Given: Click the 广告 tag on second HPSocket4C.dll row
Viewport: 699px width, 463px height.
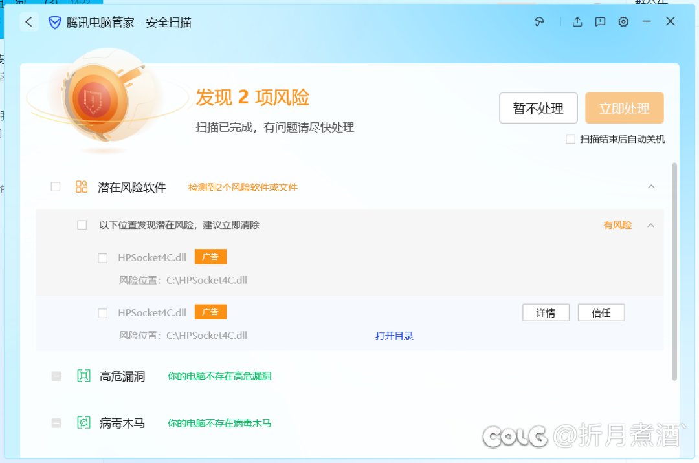Looking at the screenshot, I should point(210,312).
